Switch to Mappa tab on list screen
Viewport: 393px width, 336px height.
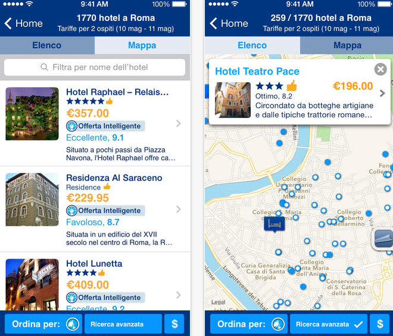point(142,45)
